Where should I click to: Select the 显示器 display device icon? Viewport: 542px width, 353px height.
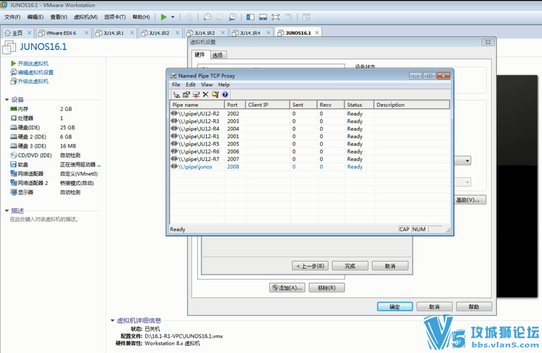14,192
